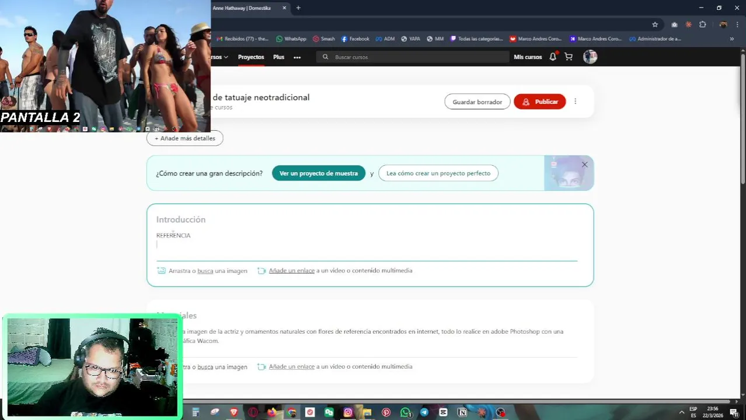Open Instagram from the taskbar
Viewport: 746px width, 420px height.
(x=348, y=412)
